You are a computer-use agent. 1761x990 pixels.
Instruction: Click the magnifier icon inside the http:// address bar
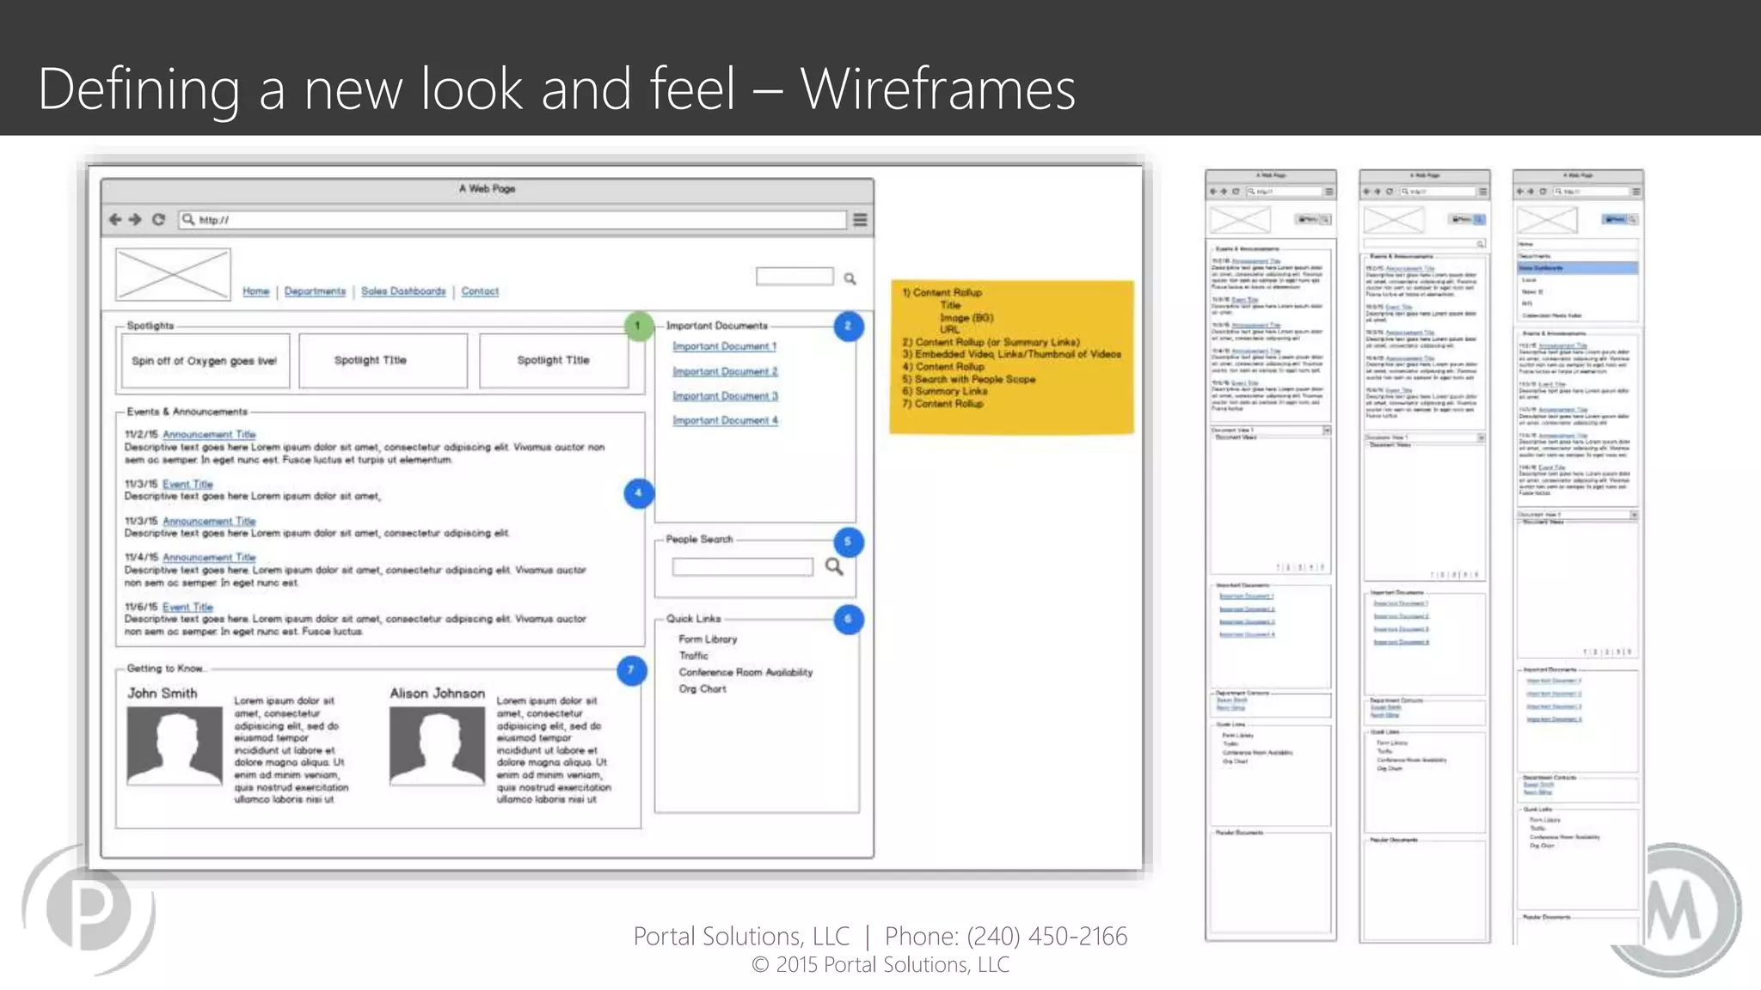187,219
